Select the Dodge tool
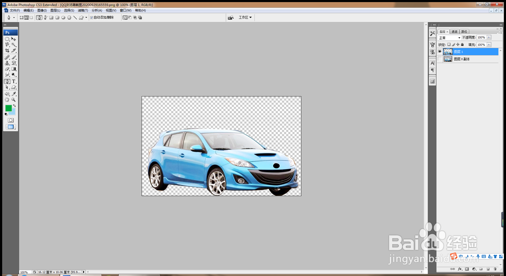 point(14,75)
